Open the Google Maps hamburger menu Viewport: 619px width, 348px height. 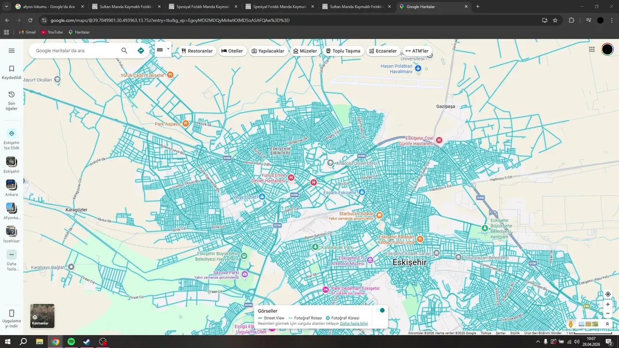click(x=12, y=51)
